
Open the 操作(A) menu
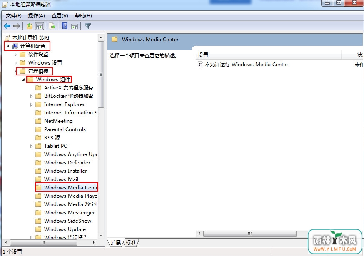(x=37, y=16)
